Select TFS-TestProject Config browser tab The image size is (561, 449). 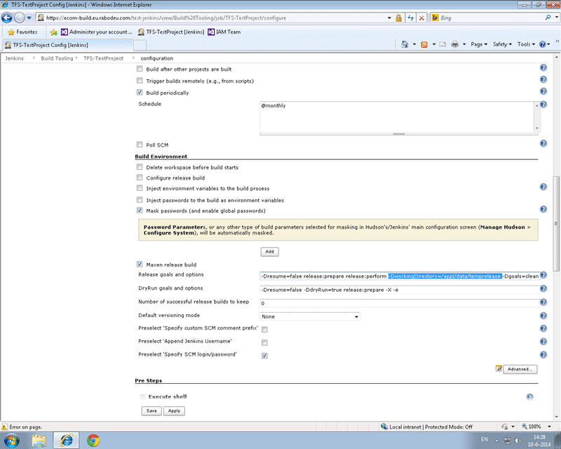[x=68, y=45]
